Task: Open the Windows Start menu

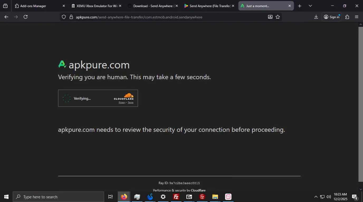Action: [6, 197]
